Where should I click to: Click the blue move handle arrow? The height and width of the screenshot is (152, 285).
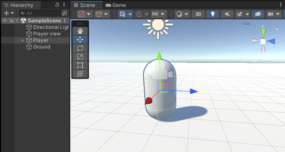tap(194, 91)
